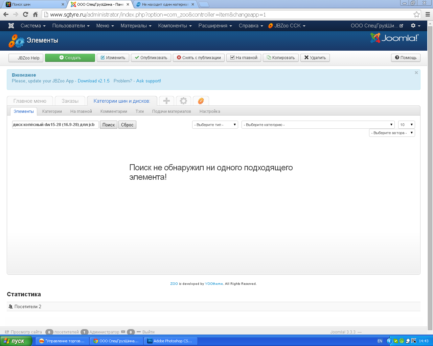Click the Joomla logo icon in the admin menu
Image resolution: width=433 pixels, height=346 pixels.
coord(11,26)
